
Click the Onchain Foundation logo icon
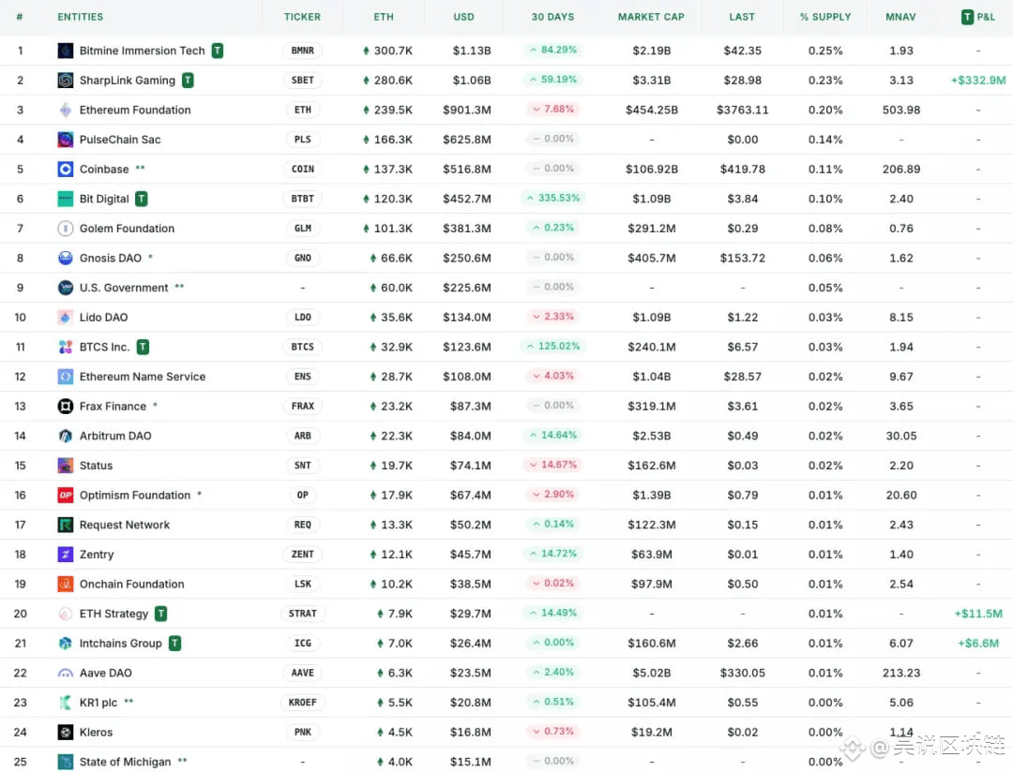(x=66, y=585)
